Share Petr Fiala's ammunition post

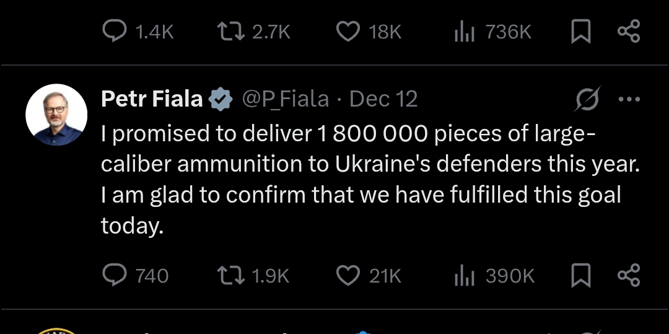[629, 275]
